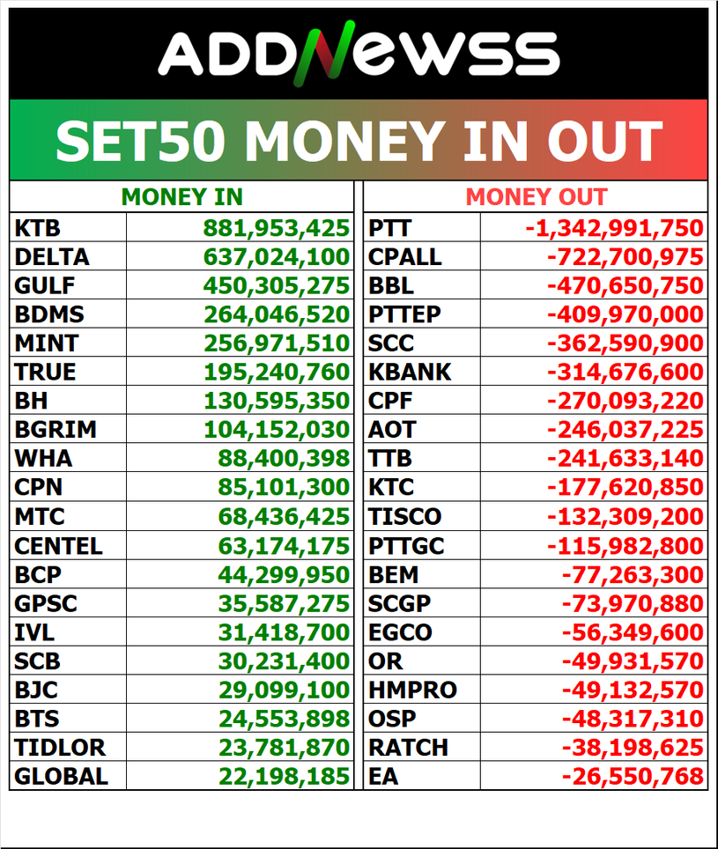718x849 pixels.
Task: Click the HMPRO stock symbol
Action: (x=412, y=690)
